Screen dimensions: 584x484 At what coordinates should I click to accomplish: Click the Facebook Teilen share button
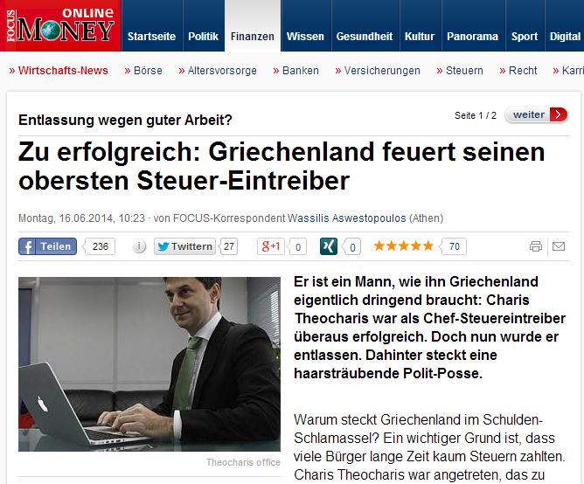[x=48, y=246]
